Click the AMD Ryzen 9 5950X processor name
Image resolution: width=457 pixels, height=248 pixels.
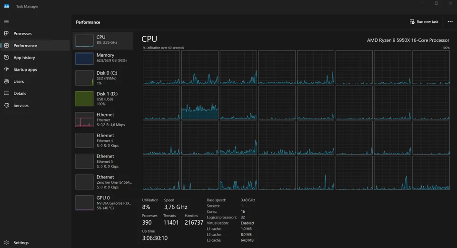click(408, 40)
